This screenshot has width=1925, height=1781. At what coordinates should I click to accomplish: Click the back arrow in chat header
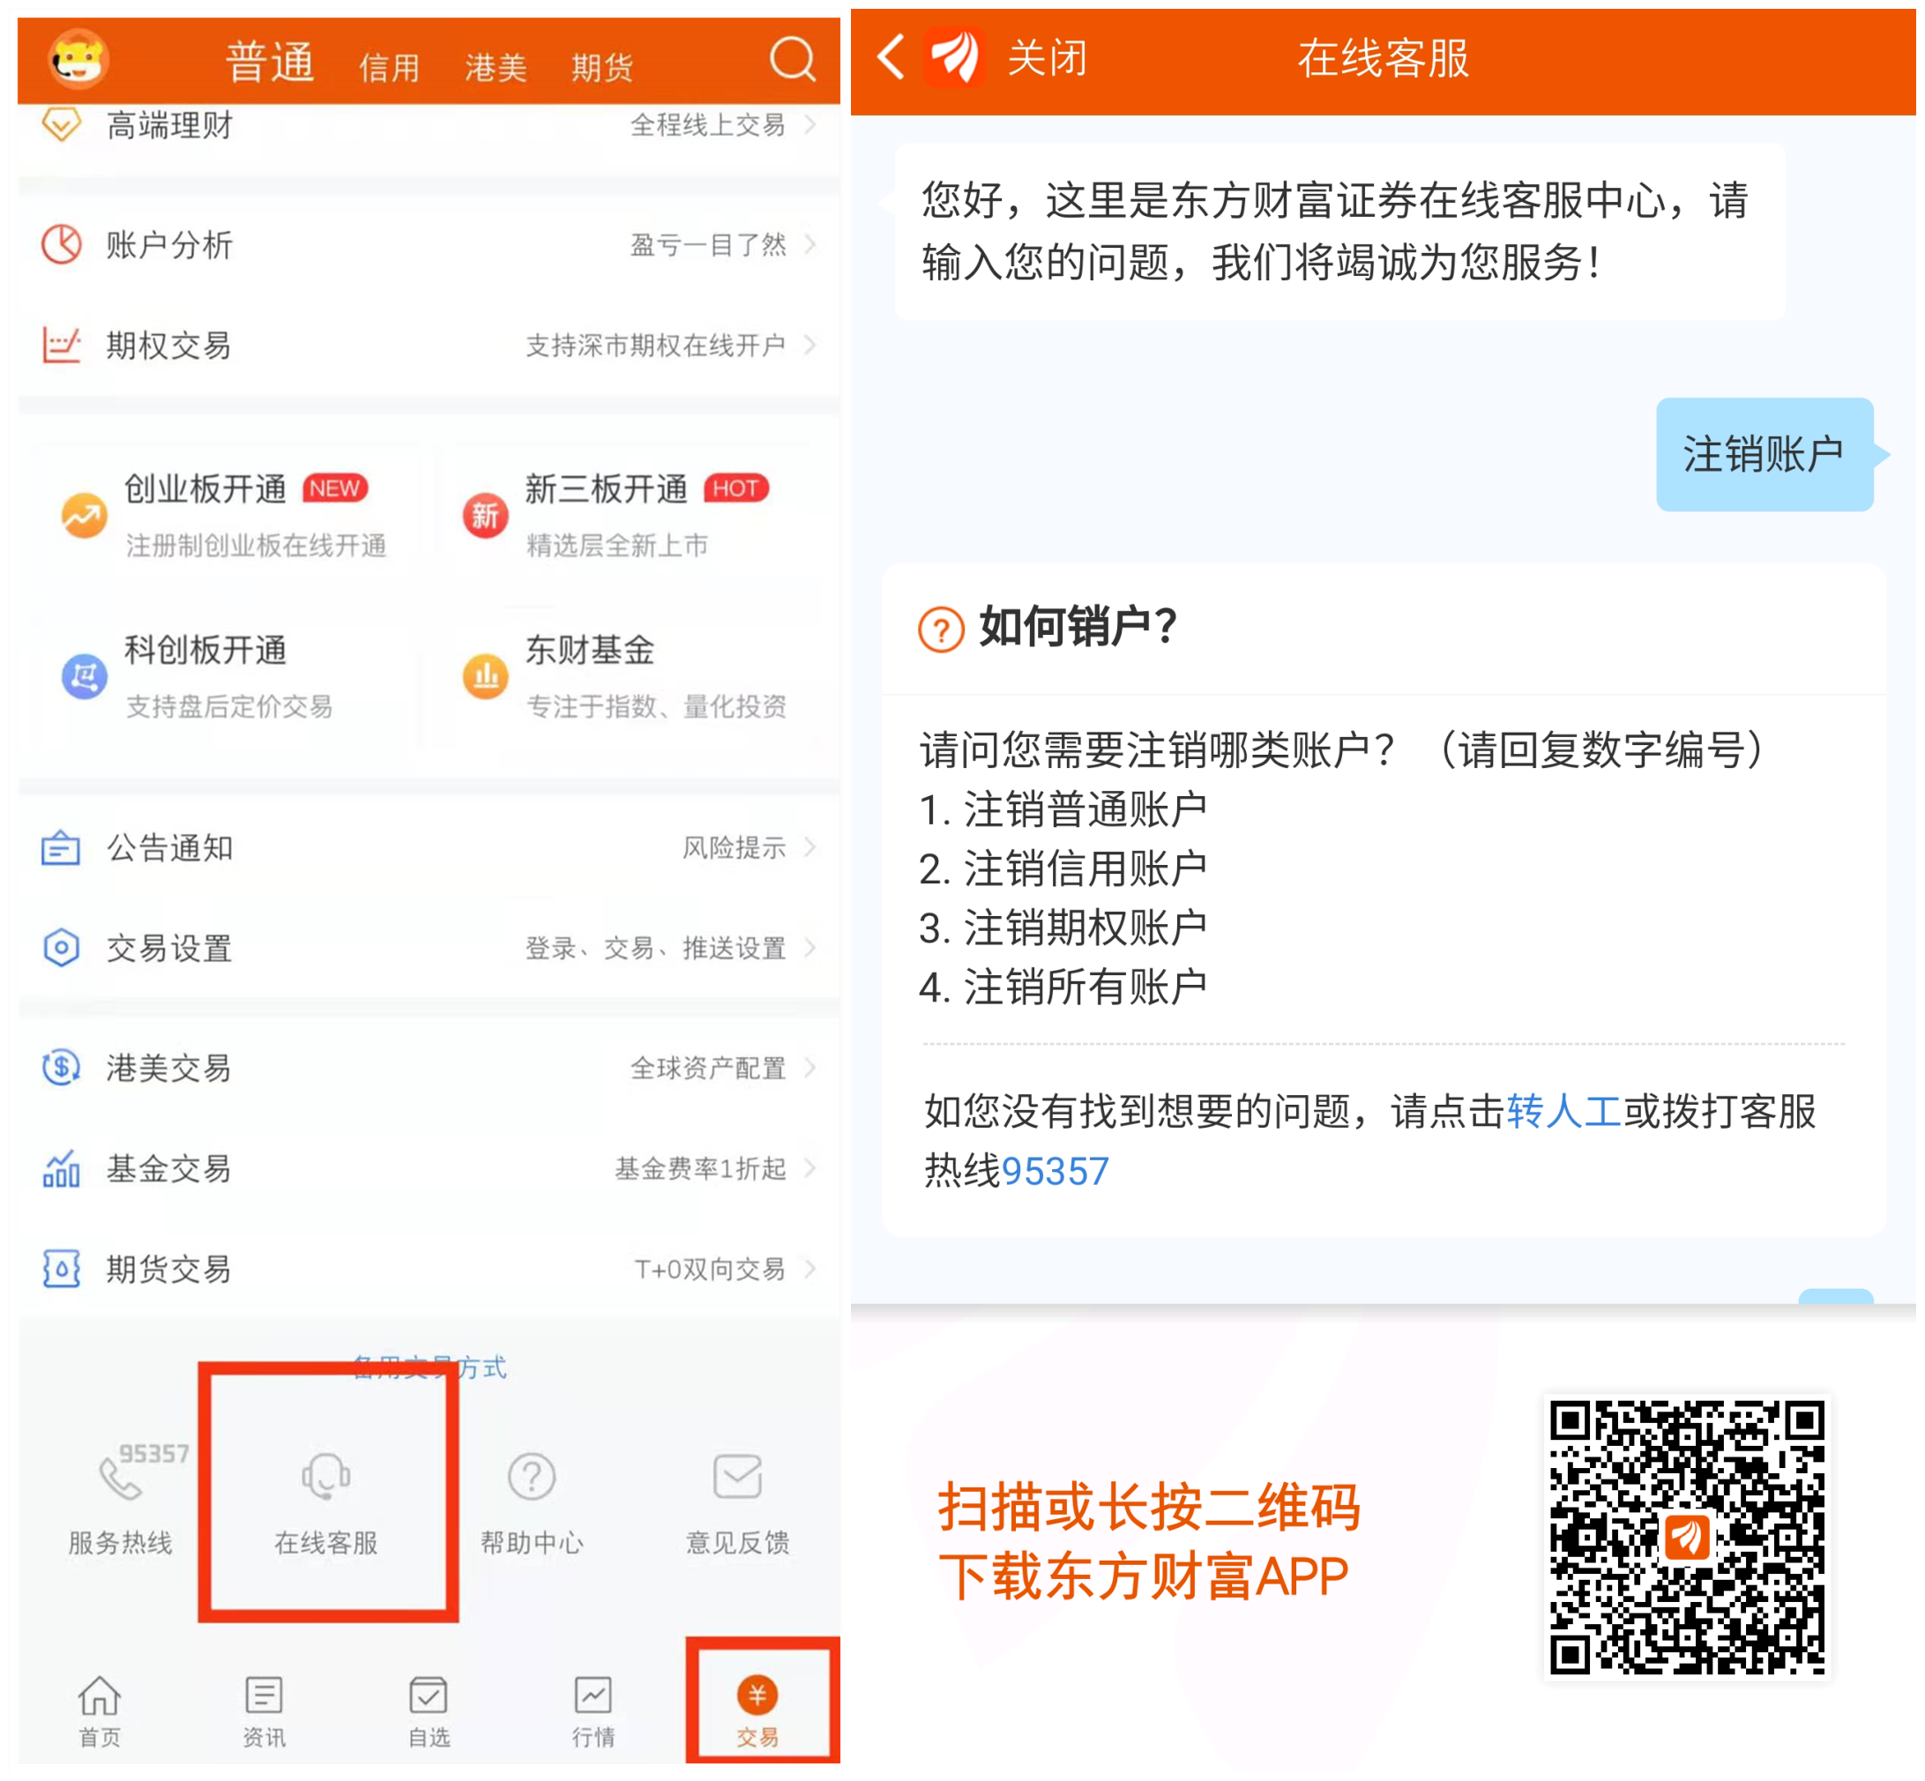[892, 56]
